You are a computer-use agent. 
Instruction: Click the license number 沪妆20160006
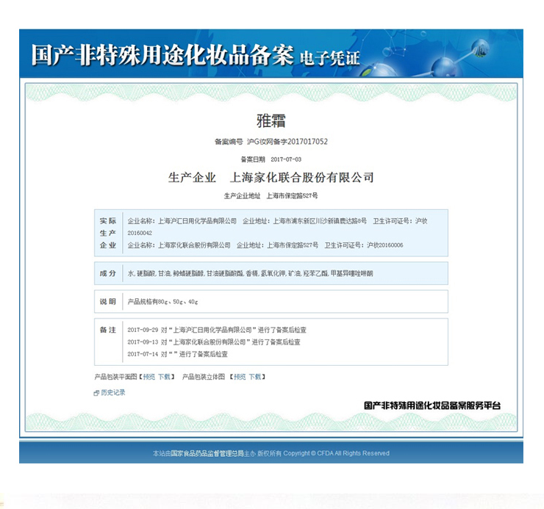point(385,245)
